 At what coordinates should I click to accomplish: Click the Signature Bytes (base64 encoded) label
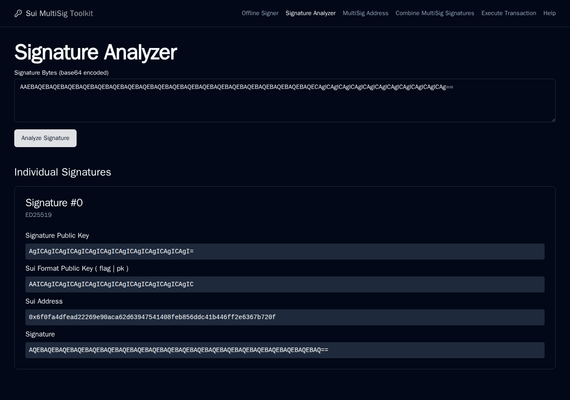coord(61,72)
